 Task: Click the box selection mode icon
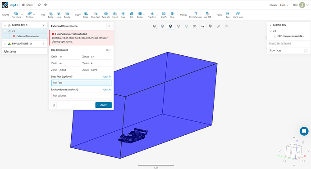(x=202, y=26)
